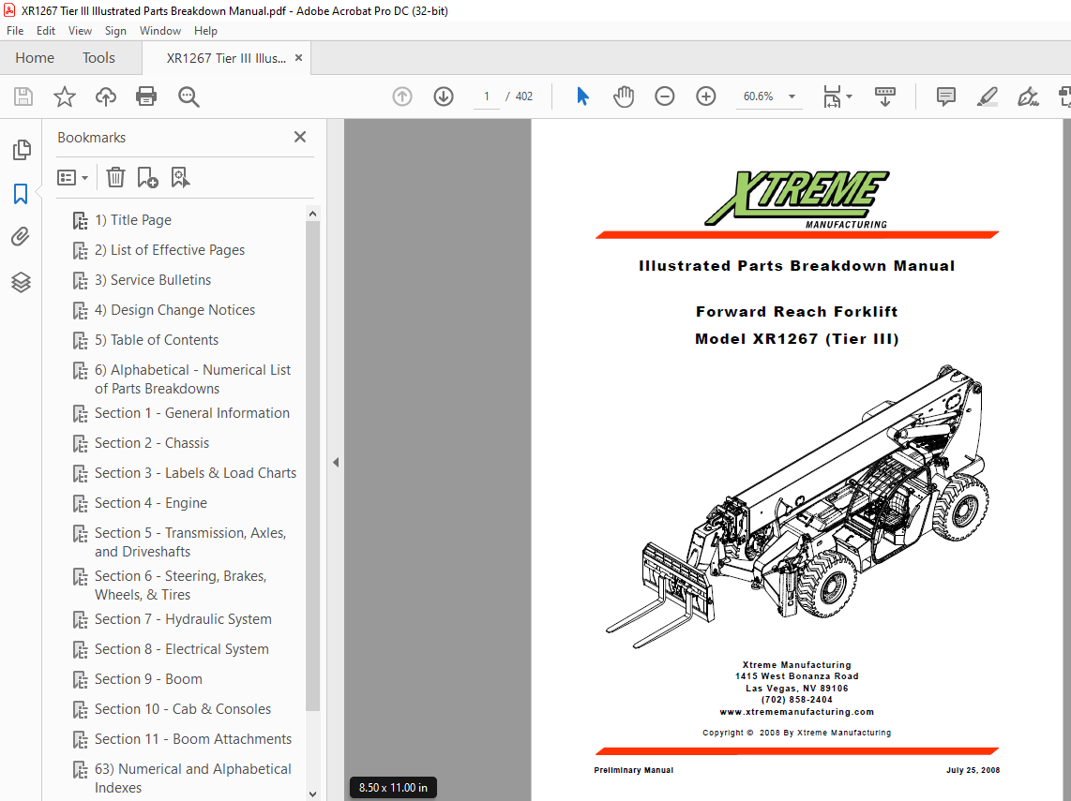The width and height of the screenshot is (1071, 801).
Task: Click the bookmarks scrollbar up arrow
Action: pos(313,214)
